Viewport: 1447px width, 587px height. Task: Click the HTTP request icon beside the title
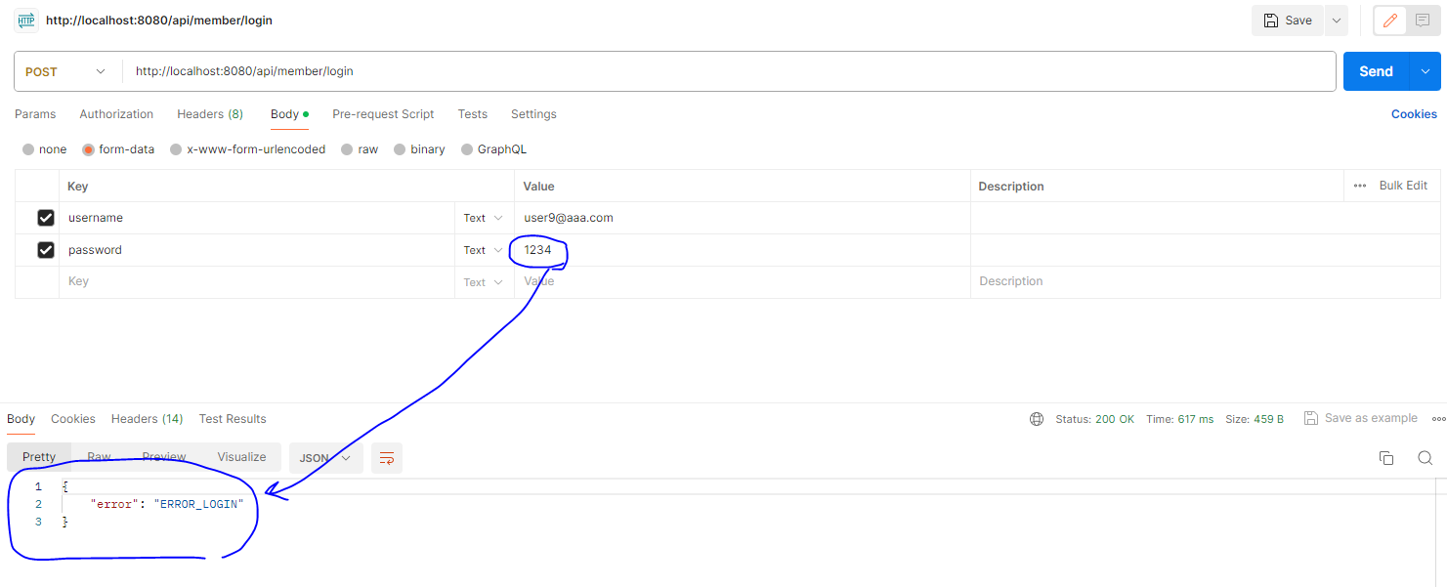[x=26, y=21]
